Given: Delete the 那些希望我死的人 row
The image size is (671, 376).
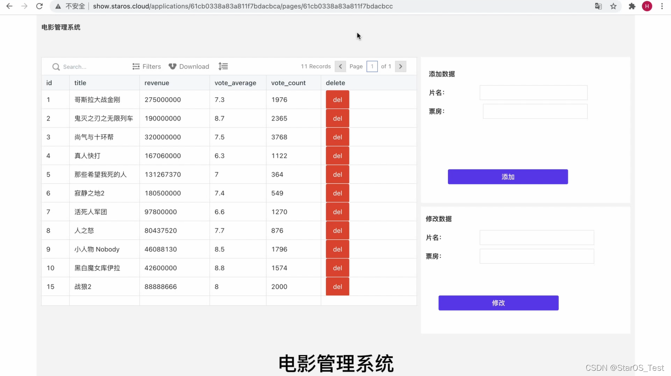Looking at the screenshot, I should [337, 174].
